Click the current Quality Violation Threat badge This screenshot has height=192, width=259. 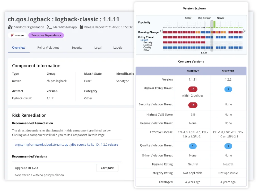coord(193,146)
